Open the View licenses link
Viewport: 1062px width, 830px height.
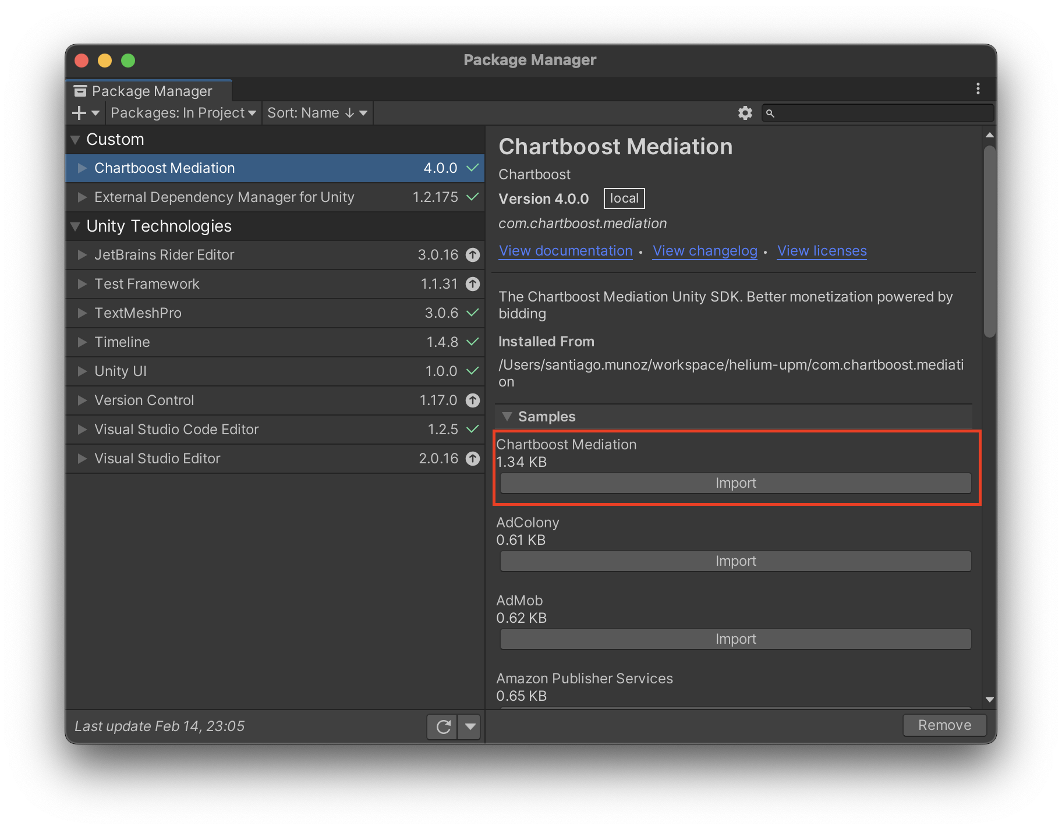822,251
